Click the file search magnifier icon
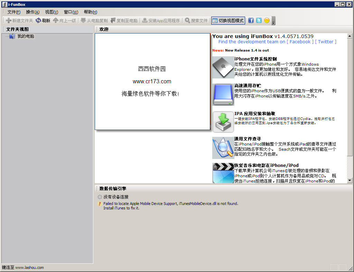The image size is (354, 272). [x=223, y=148]
